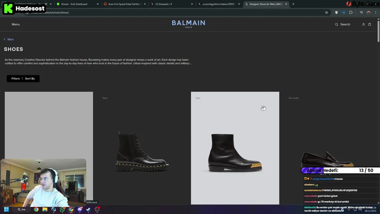
Task: Go back to the Men category
Action: pyautogui.click(x=9, y=39)
